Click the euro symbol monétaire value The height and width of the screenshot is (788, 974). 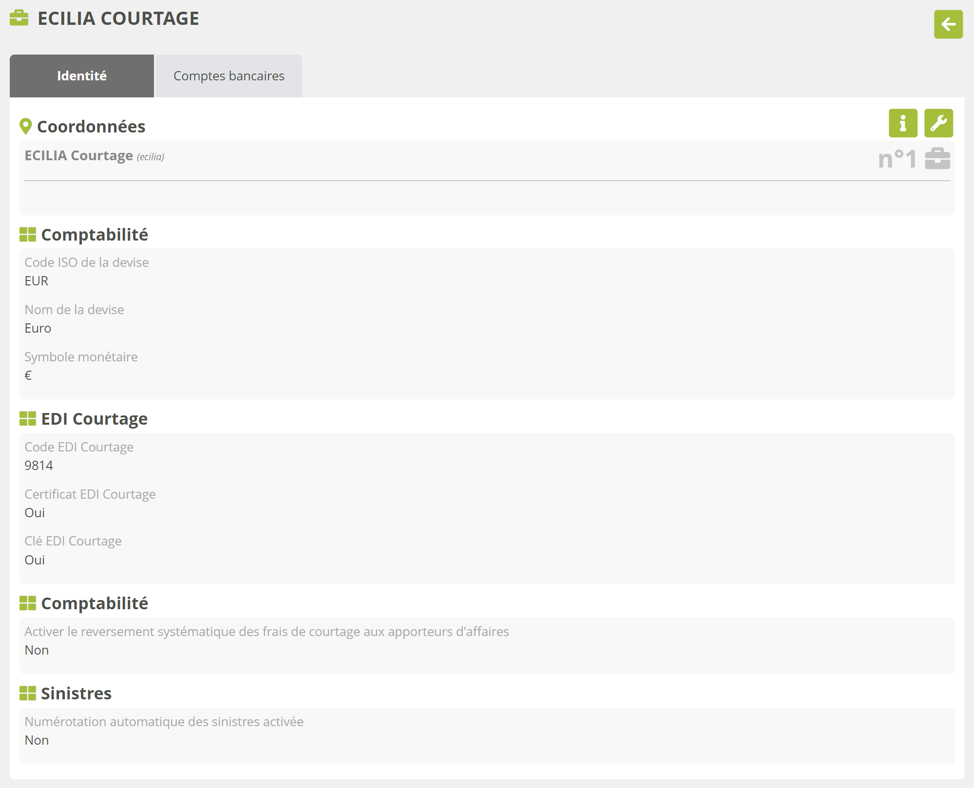[28, 375]
